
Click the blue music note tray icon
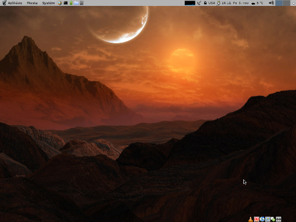pos(262,219)
